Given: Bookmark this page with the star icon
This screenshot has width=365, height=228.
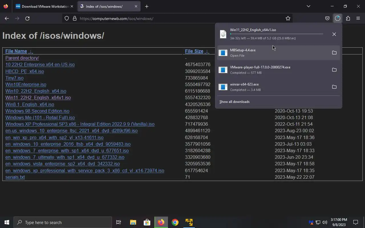Looking at the screenshot, I should click(x=288, y=19).
